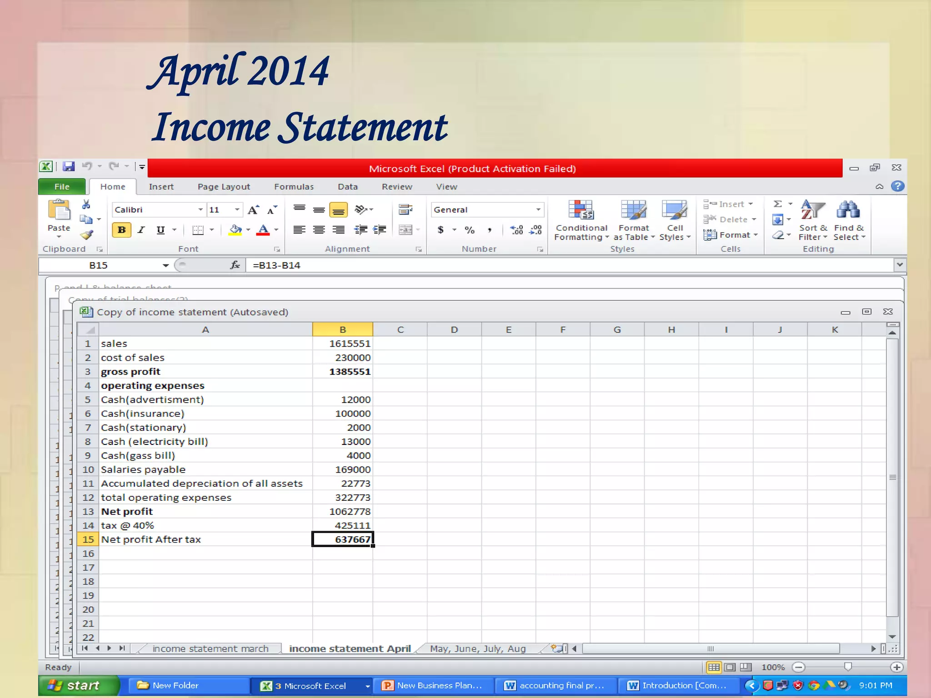
Task: Click the Redo arrow icon
Action: pos(114,166)
